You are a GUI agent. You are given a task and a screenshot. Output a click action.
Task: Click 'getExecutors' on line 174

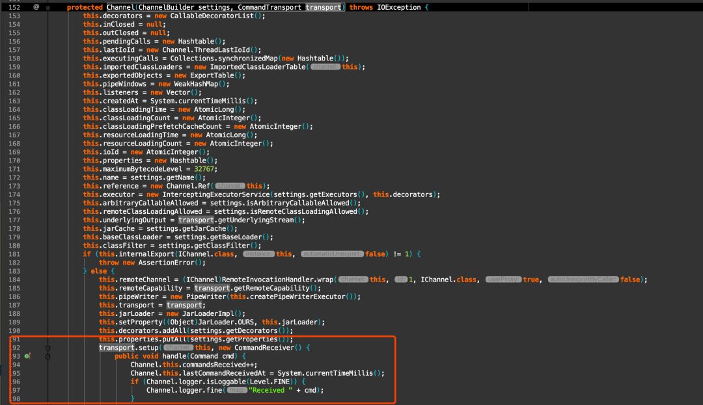point(333,194)
